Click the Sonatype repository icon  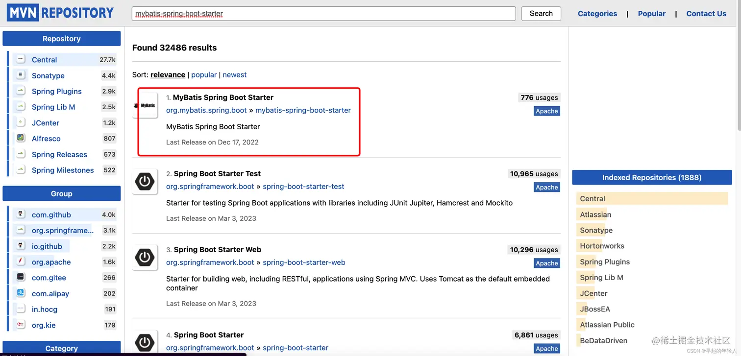(21, 75)
